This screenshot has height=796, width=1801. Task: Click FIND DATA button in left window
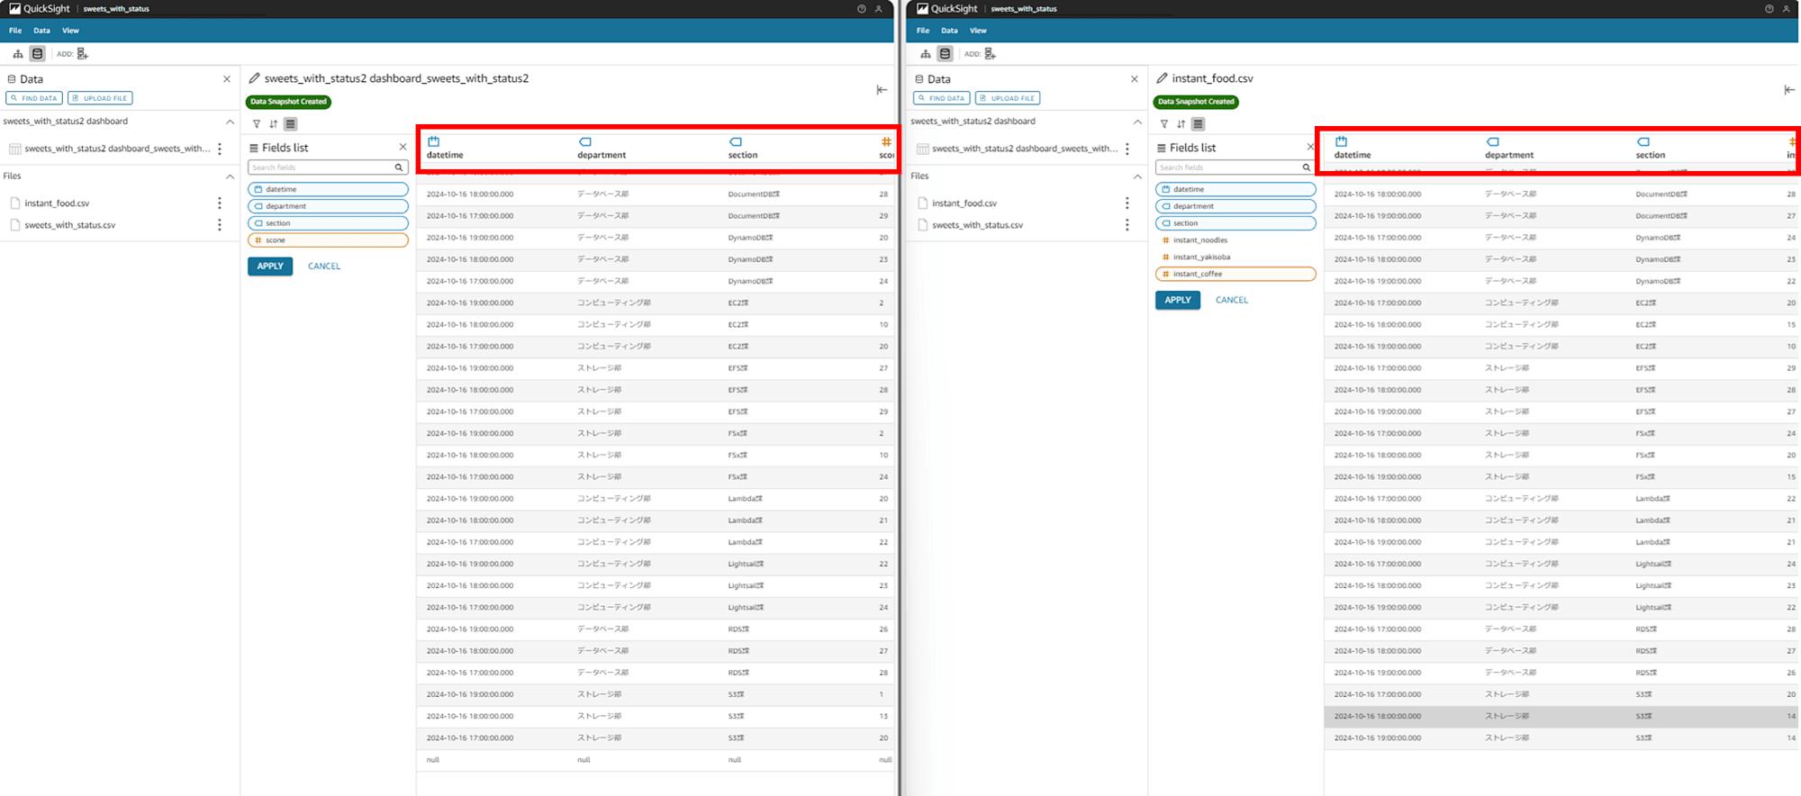(x=34, y=98)
